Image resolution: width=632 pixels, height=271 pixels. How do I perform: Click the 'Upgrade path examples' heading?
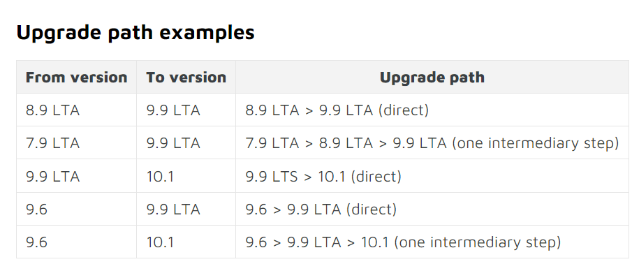(135, 32)
